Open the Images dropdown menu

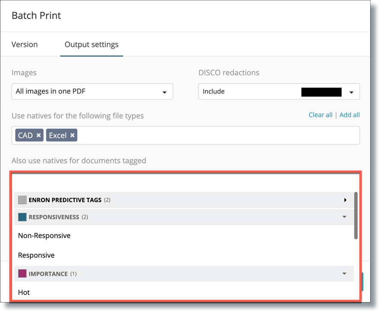(x=92, y=91)
